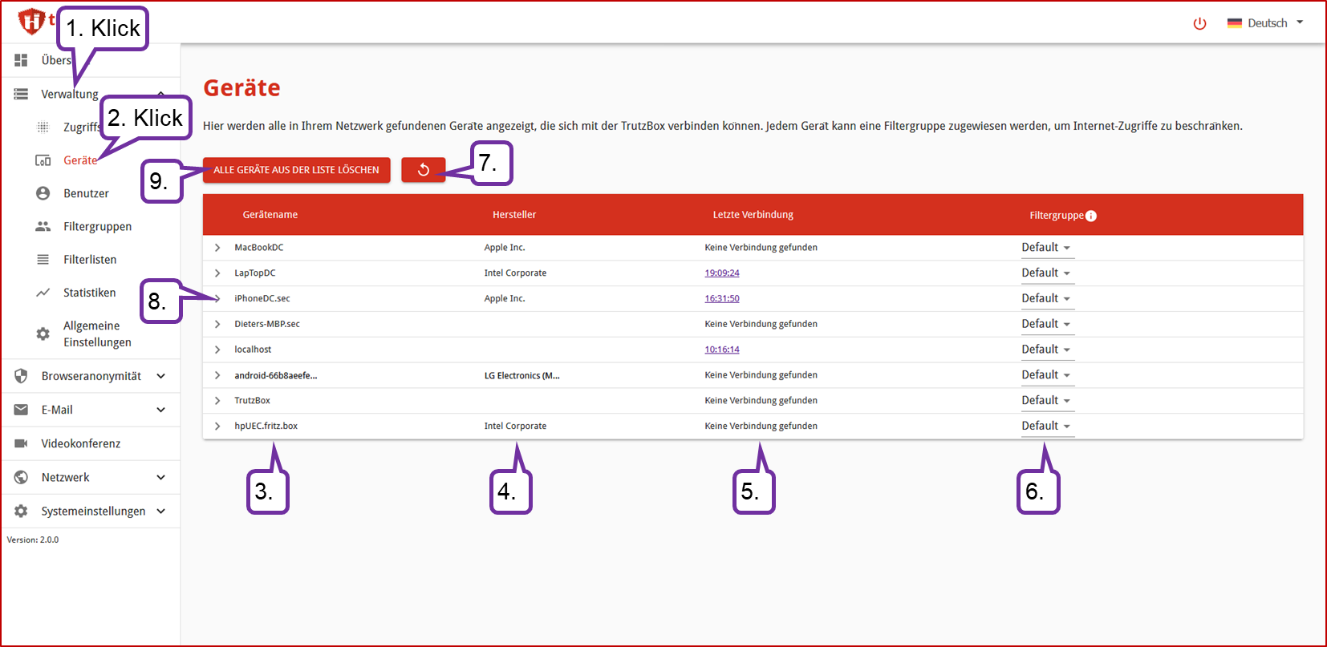Click the power logout icon
The width and height of the screenshot is (1327, 647).
tap(1199, 23)
